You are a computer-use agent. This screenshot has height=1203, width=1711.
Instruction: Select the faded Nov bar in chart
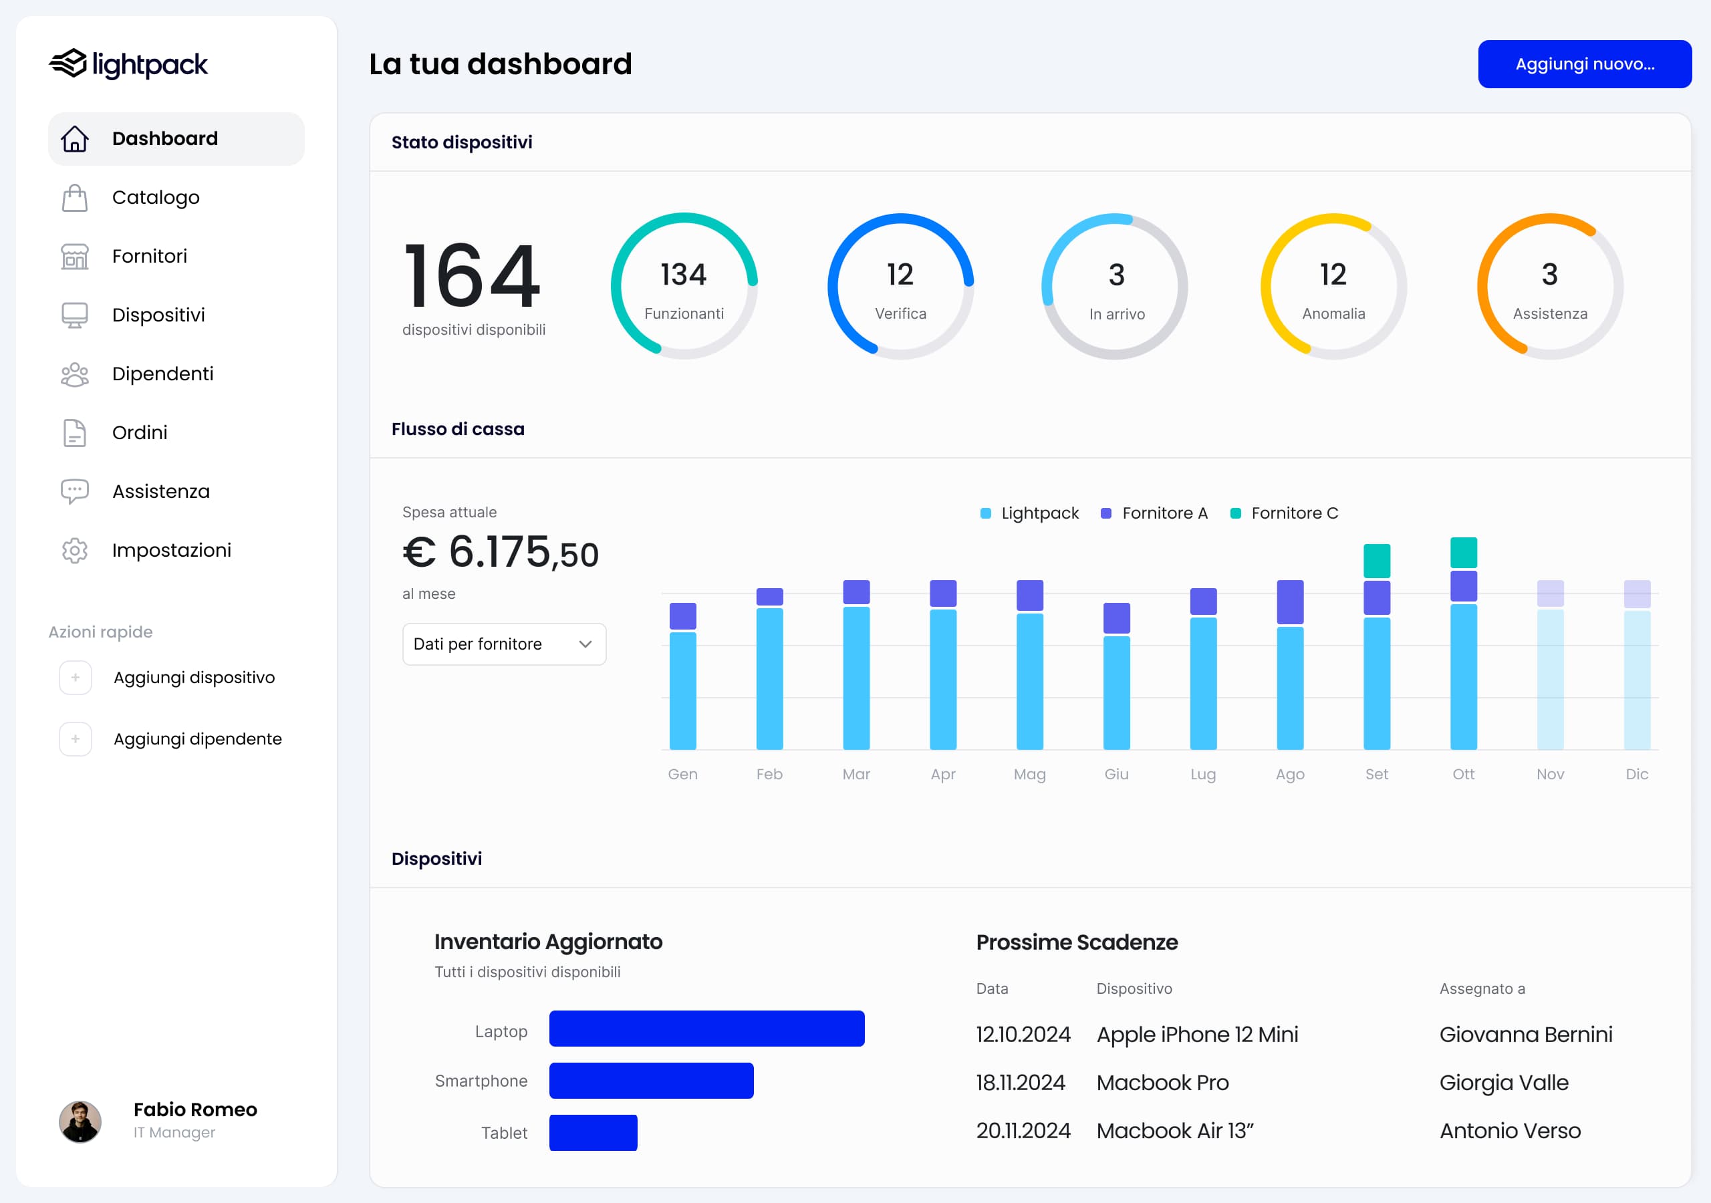pyautogui.click(x=1550, y=665)
